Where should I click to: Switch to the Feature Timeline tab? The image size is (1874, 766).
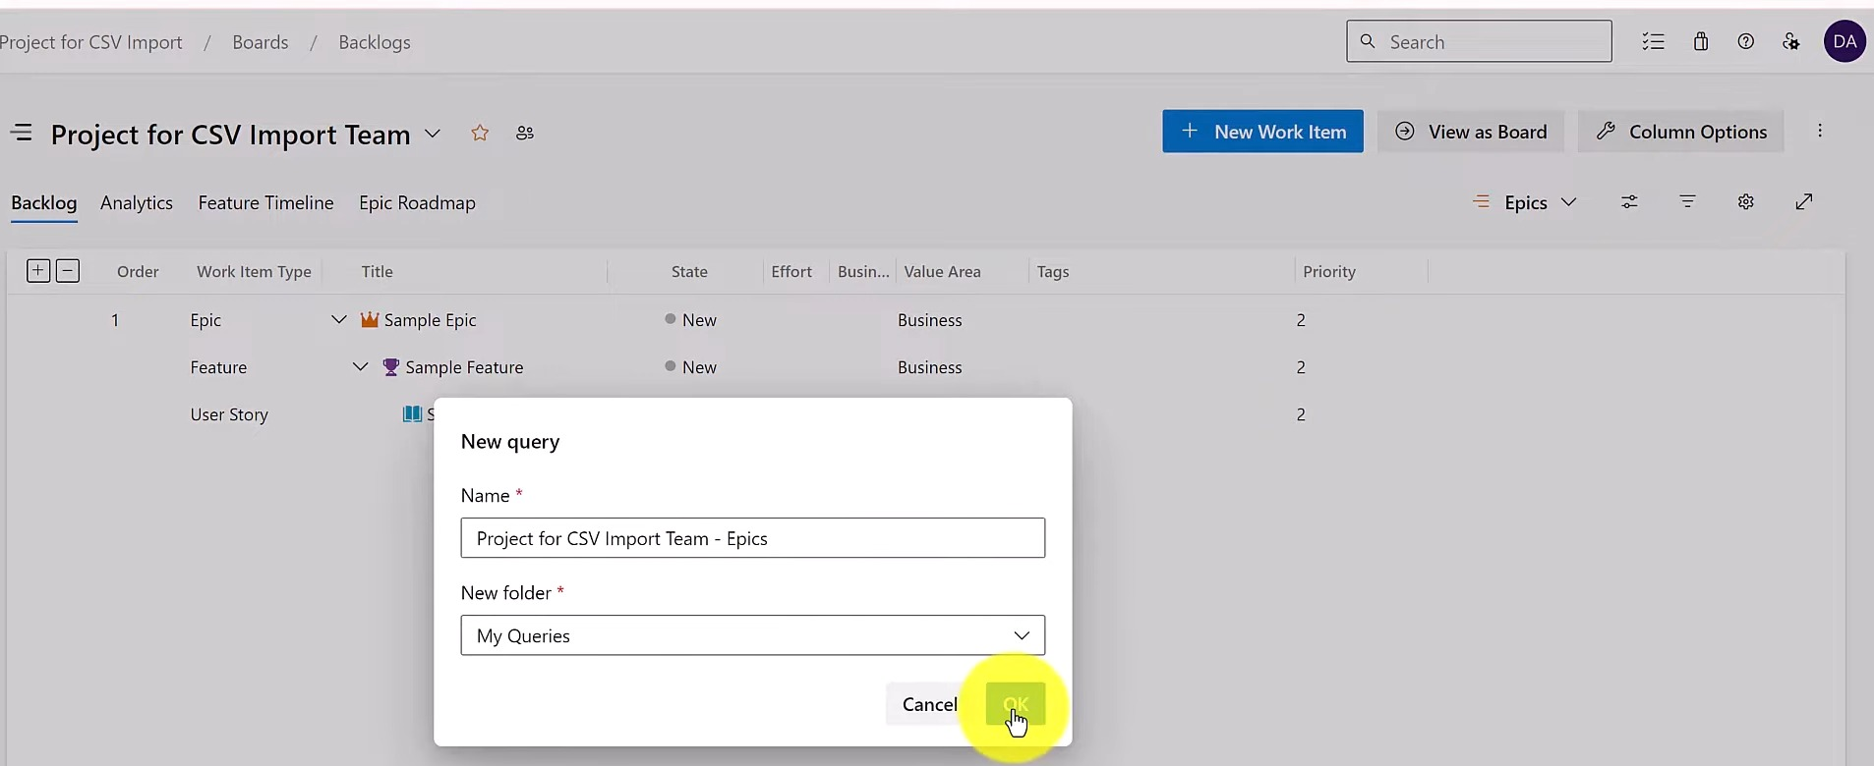[265, 203]
